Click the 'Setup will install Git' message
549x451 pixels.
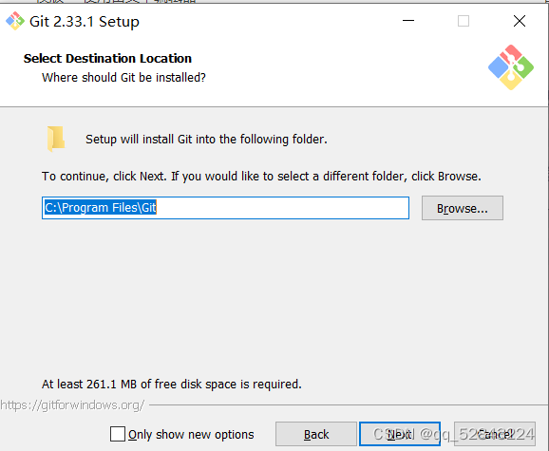click(x=206, y=140)
